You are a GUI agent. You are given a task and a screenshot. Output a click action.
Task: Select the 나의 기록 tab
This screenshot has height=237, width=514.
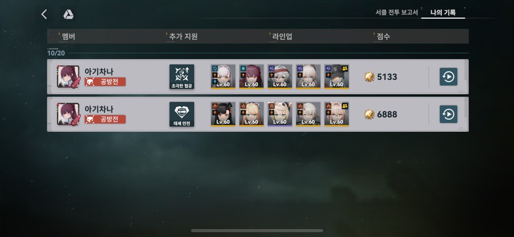pos(443,13)
